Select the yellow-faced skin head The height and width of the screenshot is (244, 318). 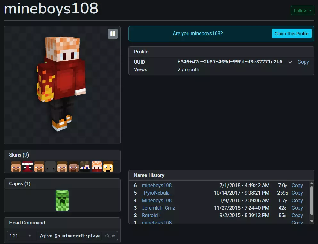tap(108, 167)
